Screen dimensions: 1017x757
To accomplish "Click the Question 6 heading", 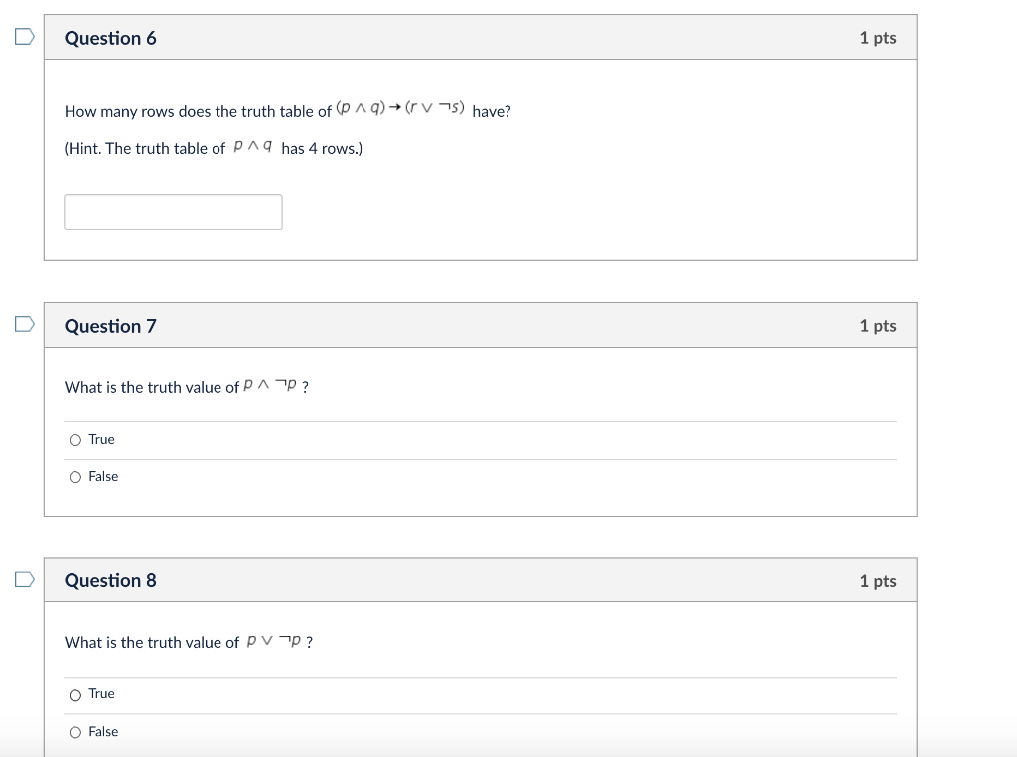I will 110,38.
